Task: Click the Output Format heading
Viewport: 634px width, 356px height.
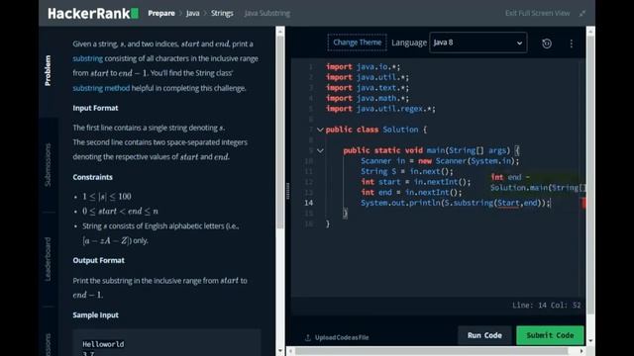Action: pyautogui.click(x=99, y=260)
